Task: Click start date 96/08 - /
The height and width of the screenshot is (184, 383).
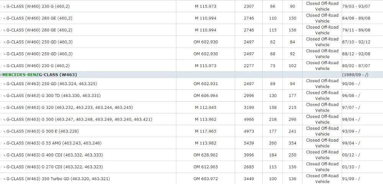Action: tap(351, 96)
